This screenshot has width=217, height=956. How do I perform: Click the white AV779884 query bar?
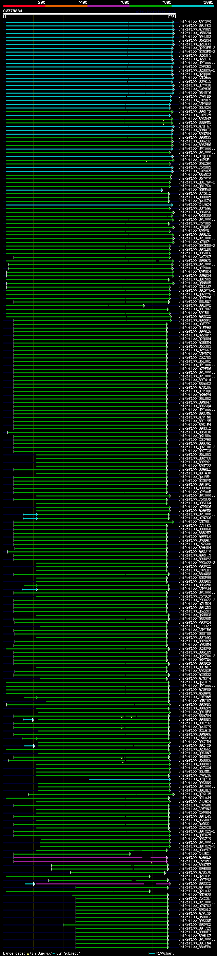(x=90, y=14)
